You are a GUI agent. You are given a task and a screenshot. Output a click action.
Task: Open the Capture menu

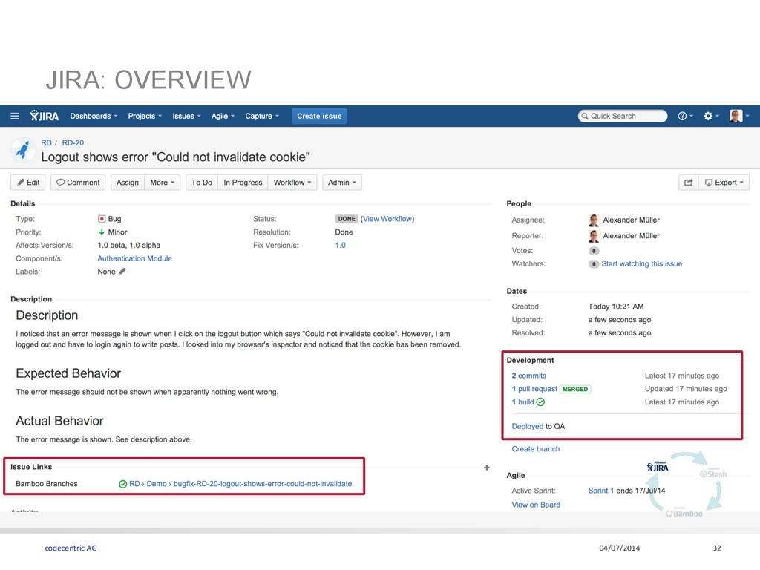262,117
